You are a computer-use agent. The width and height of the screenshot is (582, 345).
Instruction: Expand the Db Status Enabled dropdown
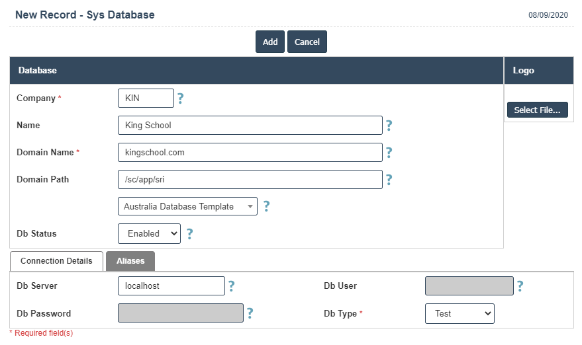point(149,233)
